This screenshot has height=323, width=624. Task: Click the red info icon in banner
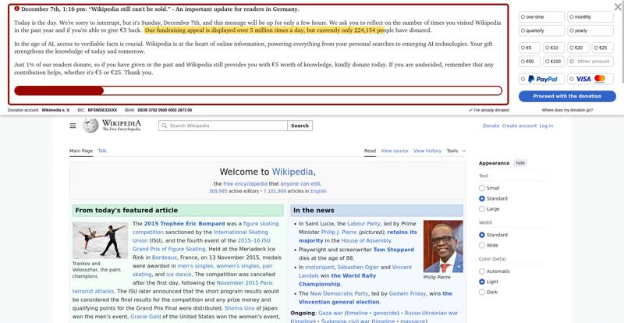click(x=17, y=9)
